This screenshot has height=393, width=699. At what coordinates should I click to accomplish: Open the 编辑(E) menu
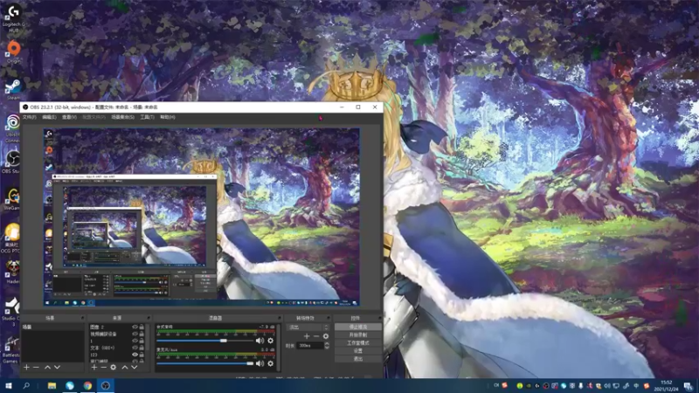pyautogui.click(x=49, y=117)
